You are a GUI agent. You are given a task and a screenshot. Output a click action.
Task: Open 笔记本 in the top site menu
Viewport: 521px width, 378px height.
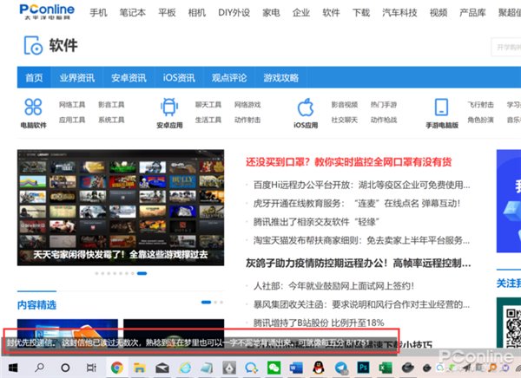tap(133, 13)
